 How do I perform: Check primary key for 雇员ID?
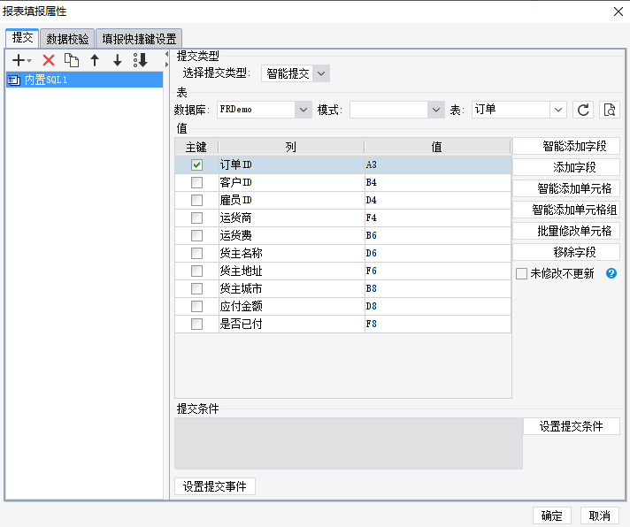(196, 200)
